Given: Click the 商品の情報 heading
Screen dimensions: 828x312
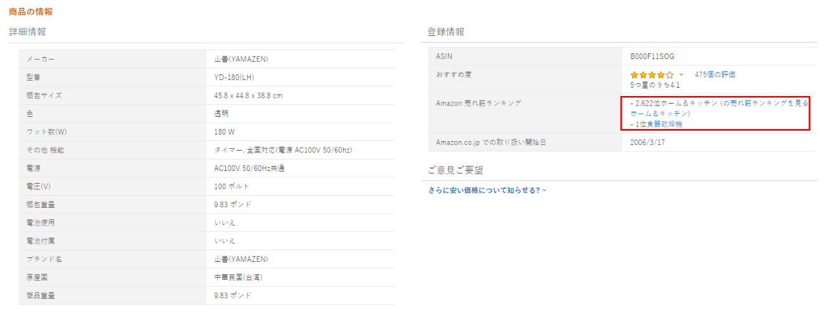Looking at the screenshot, I should [x=31, y=11].
